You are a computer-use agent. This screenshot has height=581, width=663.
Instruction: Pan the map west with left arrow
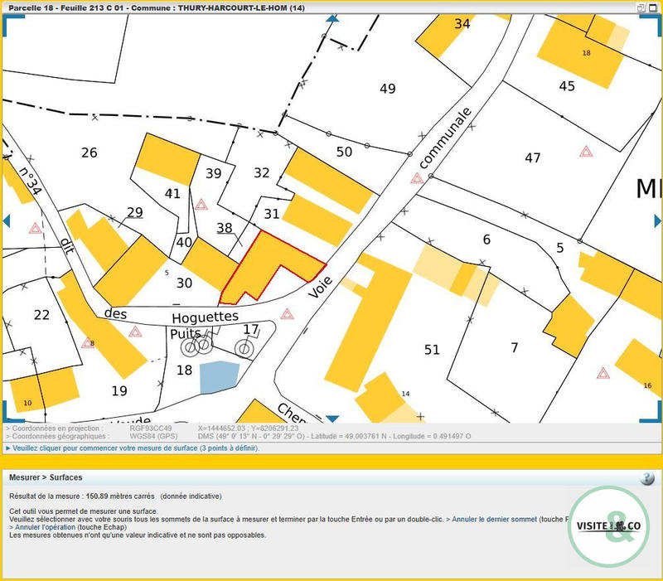click(x=7, y=220)
